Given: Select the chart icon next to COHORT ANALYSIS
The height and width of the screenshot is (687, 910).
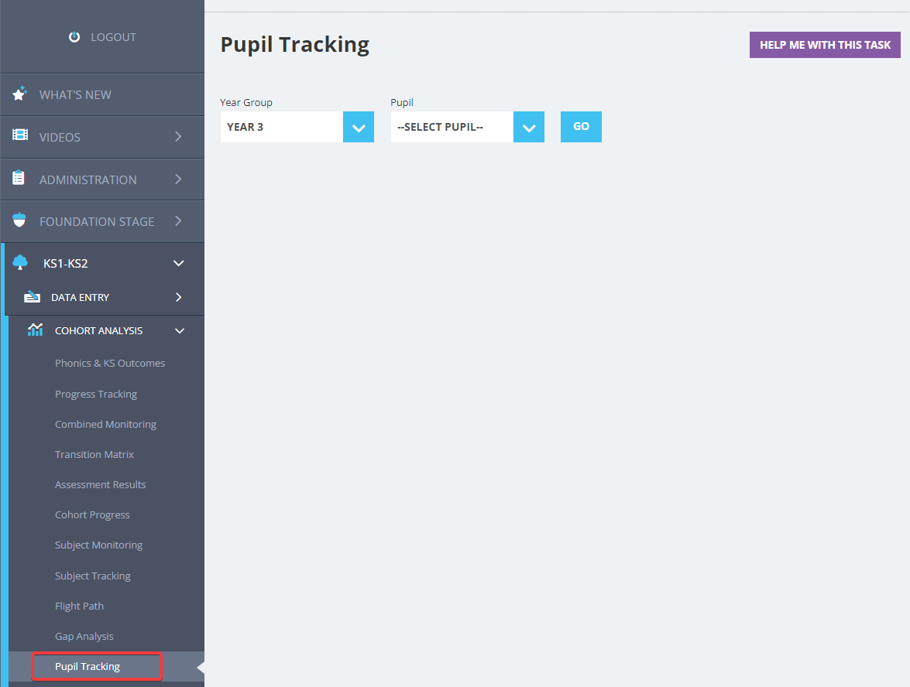Looking at the screenshot, I should 34,330.
